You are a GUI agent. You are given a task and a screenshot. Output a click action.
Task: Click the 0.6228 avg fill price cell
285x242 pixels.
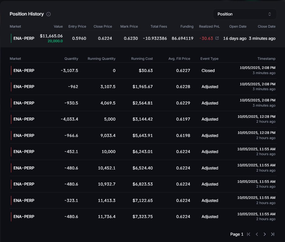[x=183, y=87]
